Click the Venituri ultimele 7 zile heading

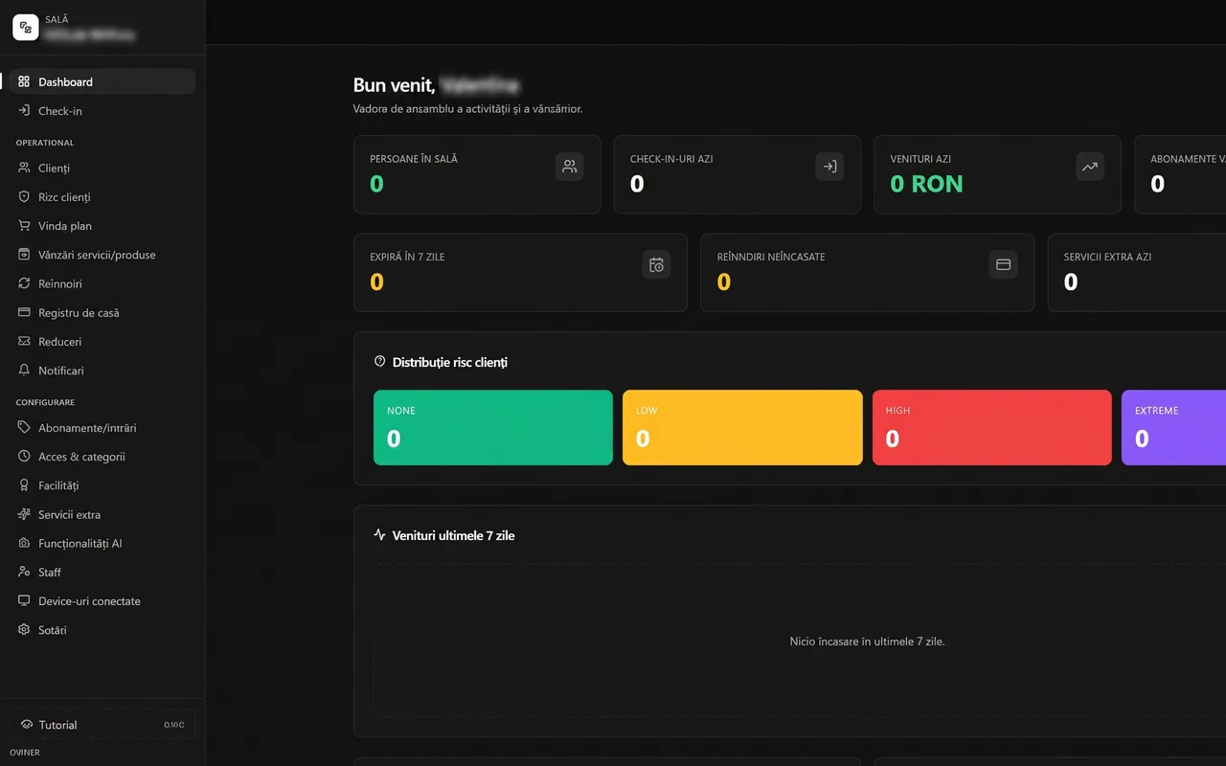(453, 535)
